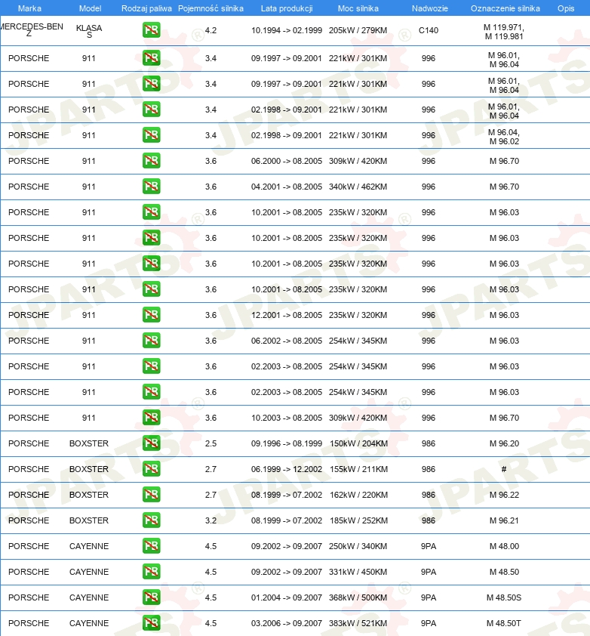
Task: Click fuel icon for 911 from 06.2000, 309kW
Action: pos(151,161)
